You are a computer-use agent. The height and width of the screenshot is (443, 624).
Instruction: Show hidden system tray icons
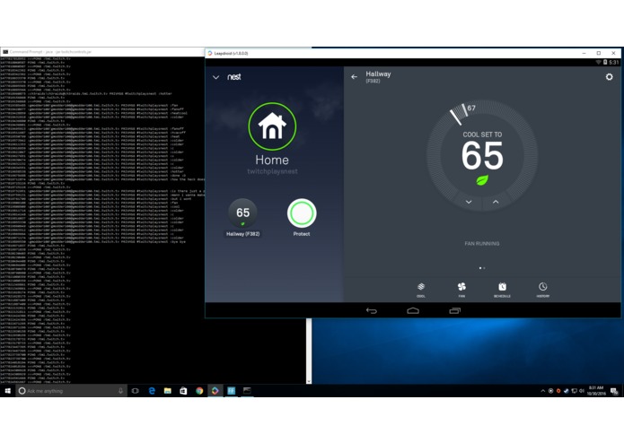tap(543, 391)
